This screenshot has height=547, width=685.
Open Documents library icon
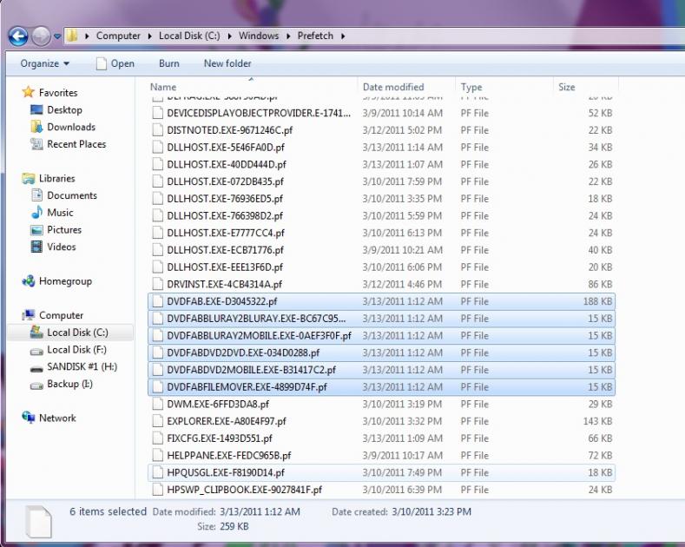point(36,195)
